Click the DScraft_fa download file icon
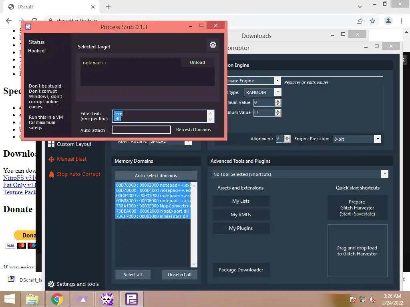The width and height of the screenshot is (410, 307). 11,279
